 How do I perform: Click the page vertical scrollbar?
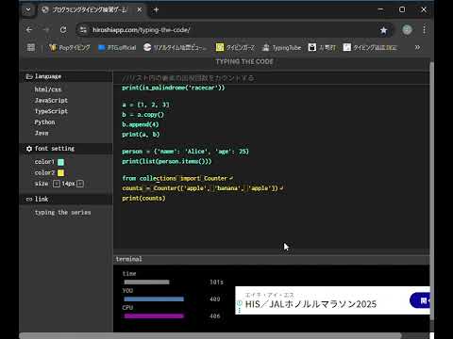point(431,191)
